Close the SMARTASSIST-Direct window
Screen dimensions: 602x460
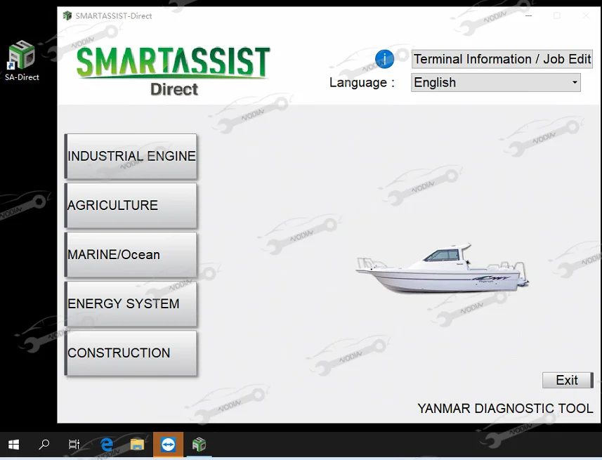(x=586, y=15)
